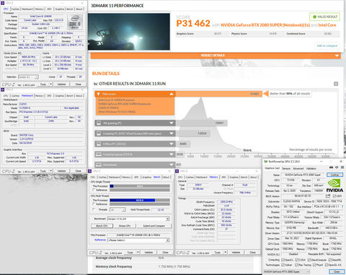Click the GPU-Z screenshot camera icon

(331, 167)
